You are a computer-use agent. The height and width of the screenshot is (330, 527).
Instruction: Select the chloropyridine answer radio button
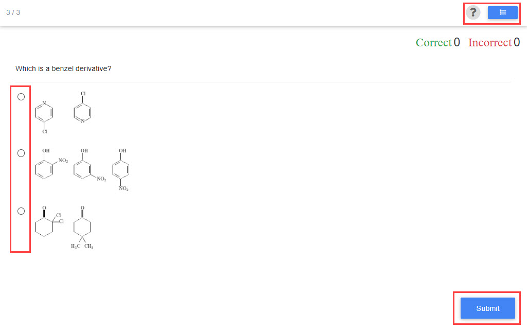point(21,97)
